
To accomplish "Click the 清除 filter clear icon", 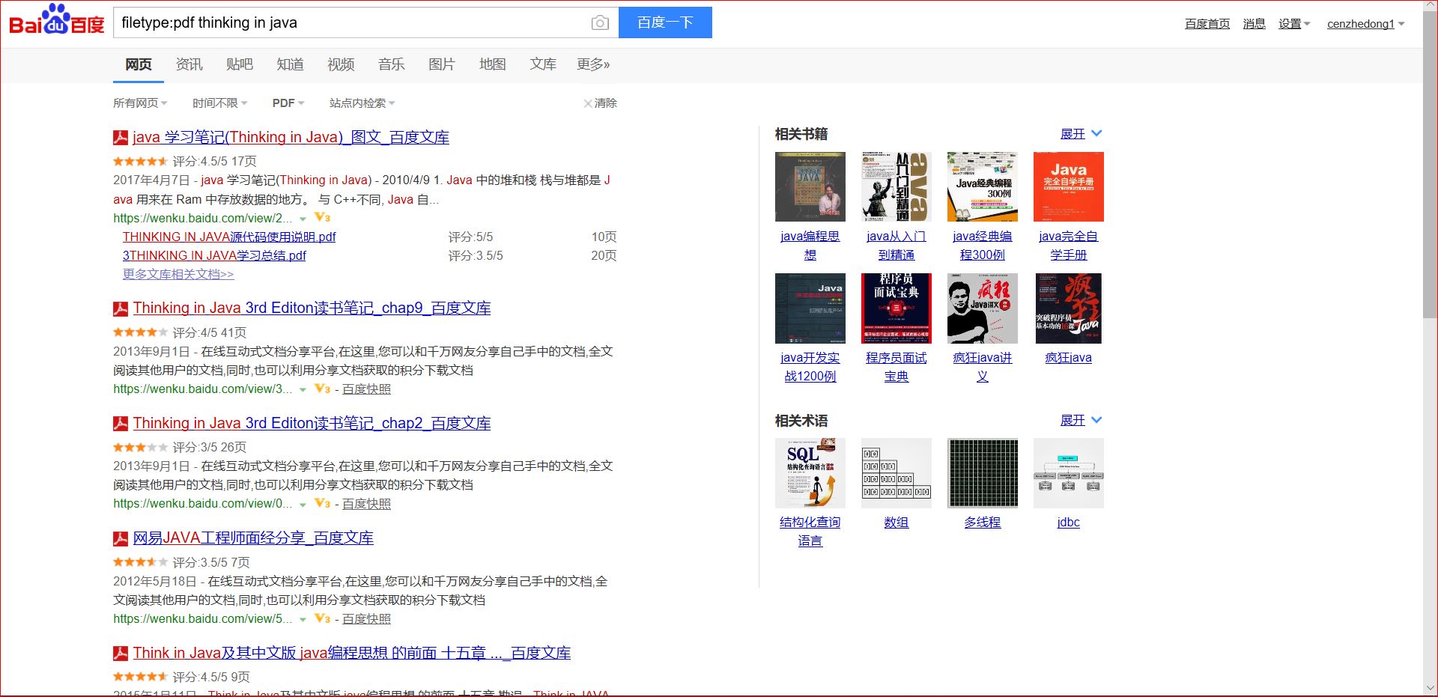I will click(588, 103).
